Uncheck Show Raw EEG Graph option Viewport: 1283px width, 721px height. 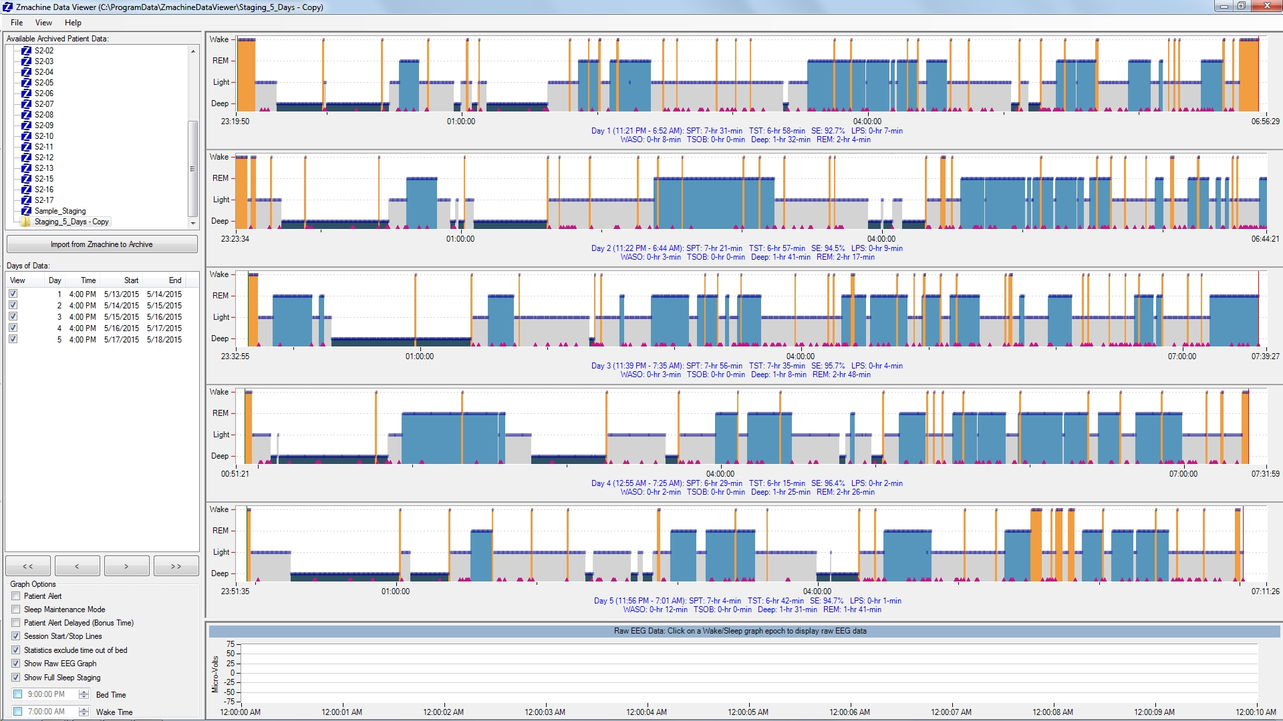tap(16, 664)
